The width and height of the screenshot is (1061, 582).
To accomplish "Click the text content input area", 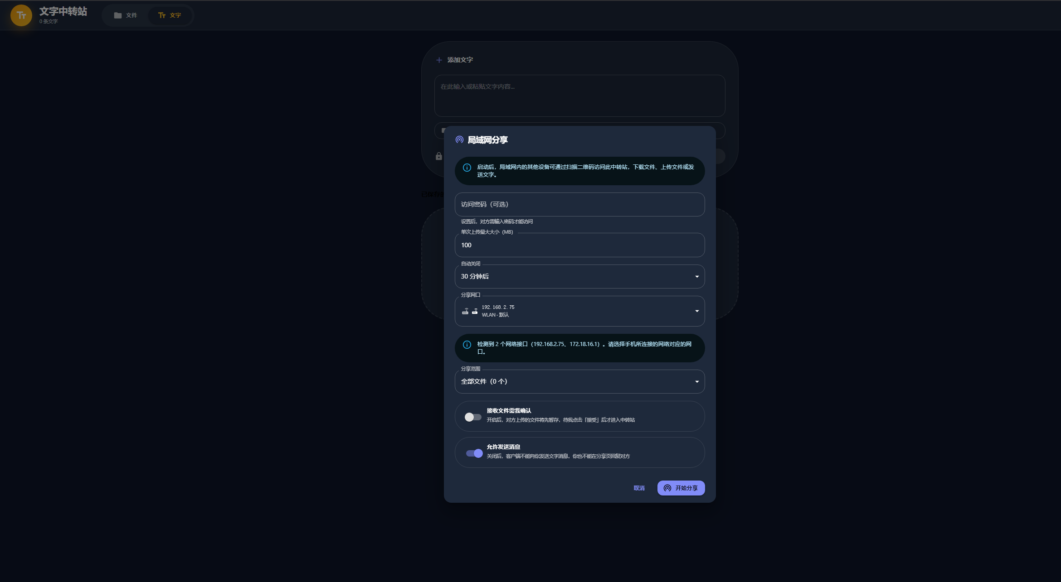I will coord(579,96).
